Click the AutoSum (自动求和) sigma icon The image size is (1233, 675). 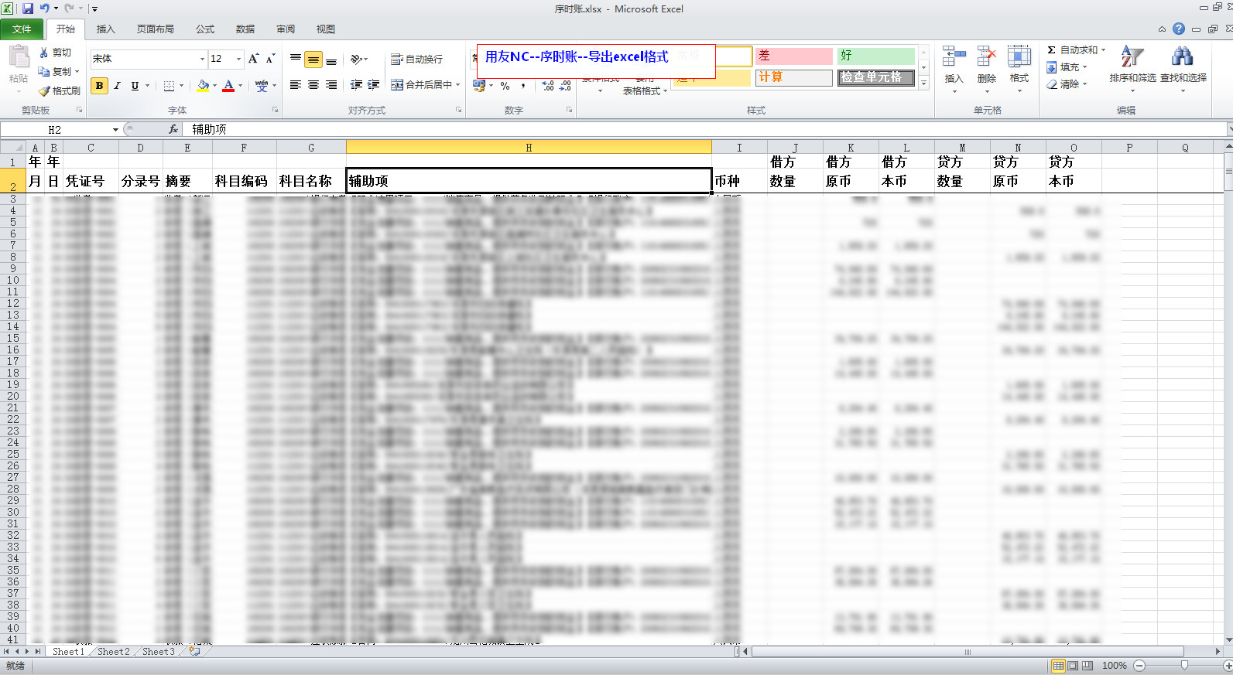[1052, 50]
